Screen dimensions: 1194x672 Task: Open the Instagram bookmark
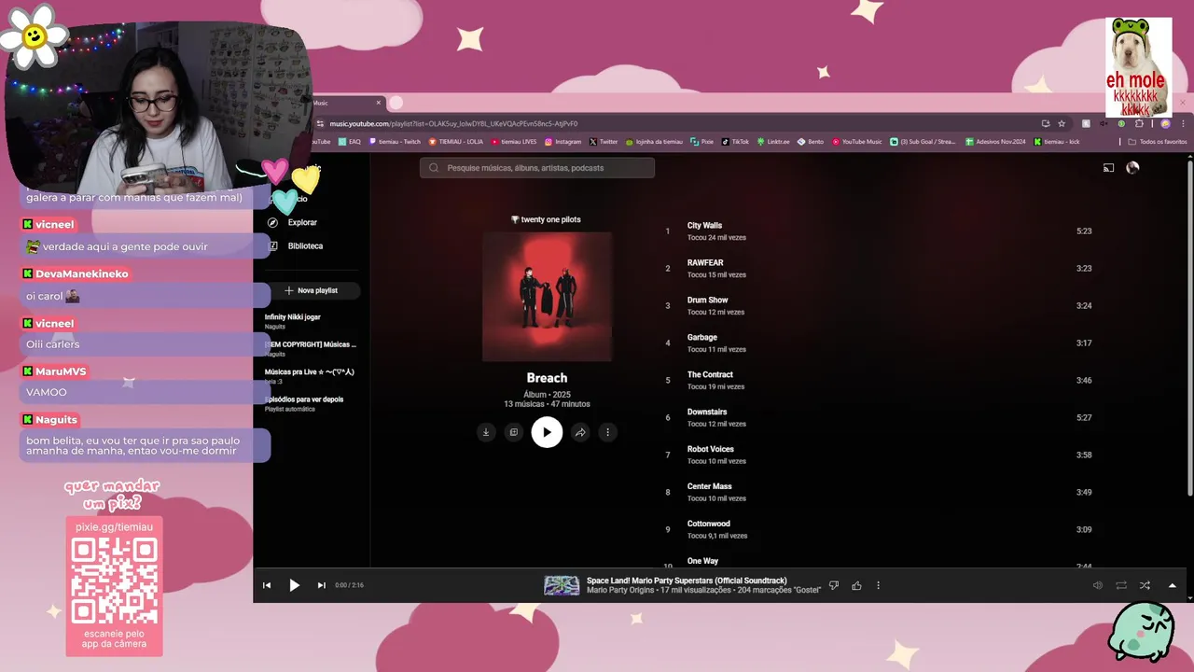point(562,142)
